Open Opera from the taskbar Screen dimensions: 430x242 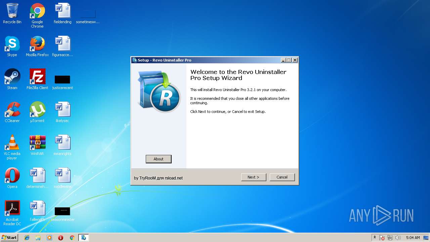pos(61,238)
